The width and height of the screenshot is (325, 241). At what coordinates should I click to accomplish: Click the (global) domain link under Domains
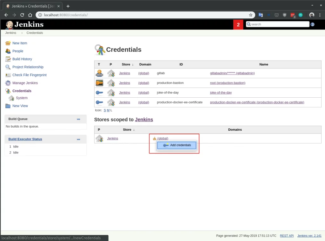[x=163, y=138]
